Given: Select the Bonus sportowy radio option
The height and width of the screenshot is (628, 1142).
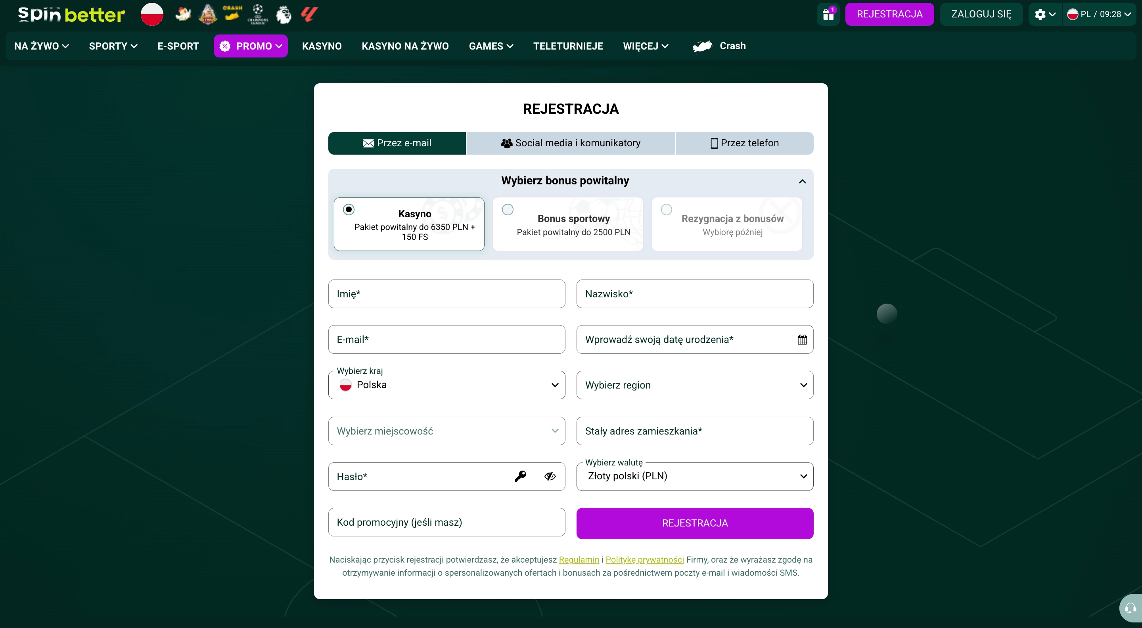Looking at the screenshot, I should coord(508,209).
